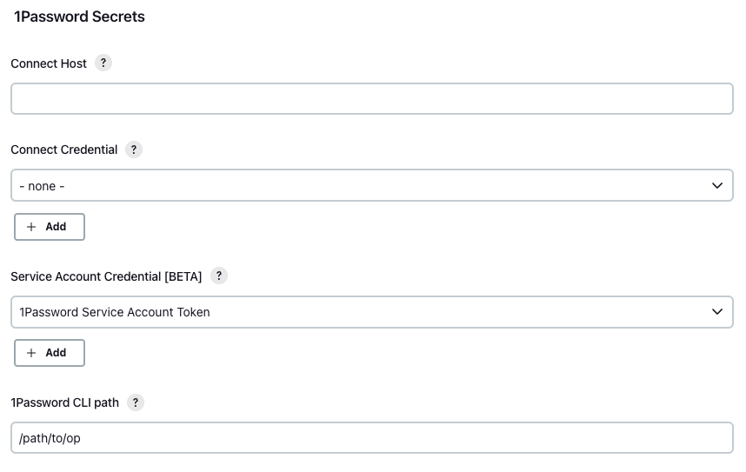This screenshot has height=472, width=746.
Task: Click the 1Password Secrets section heading
Action: [79, 17]
